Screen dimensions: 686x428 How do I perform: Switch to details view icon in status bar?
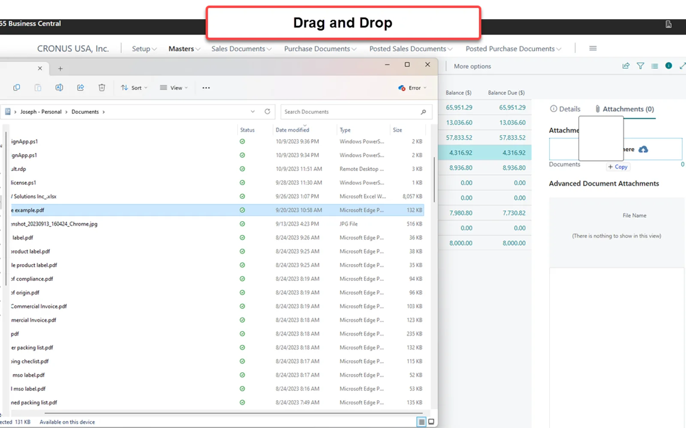[x=421, y=422]
